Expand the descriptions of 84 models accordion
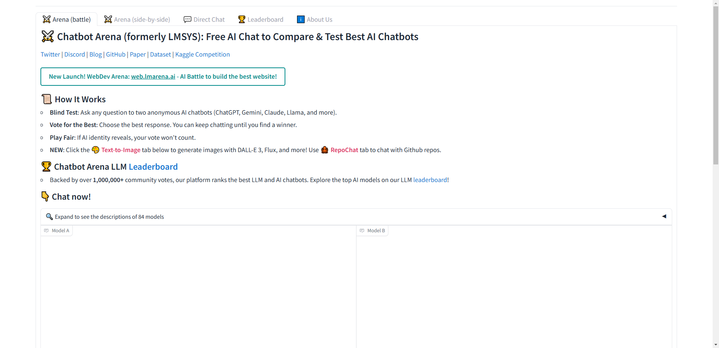The height and width of the screenshot is (348, 719). click(109, 217)
